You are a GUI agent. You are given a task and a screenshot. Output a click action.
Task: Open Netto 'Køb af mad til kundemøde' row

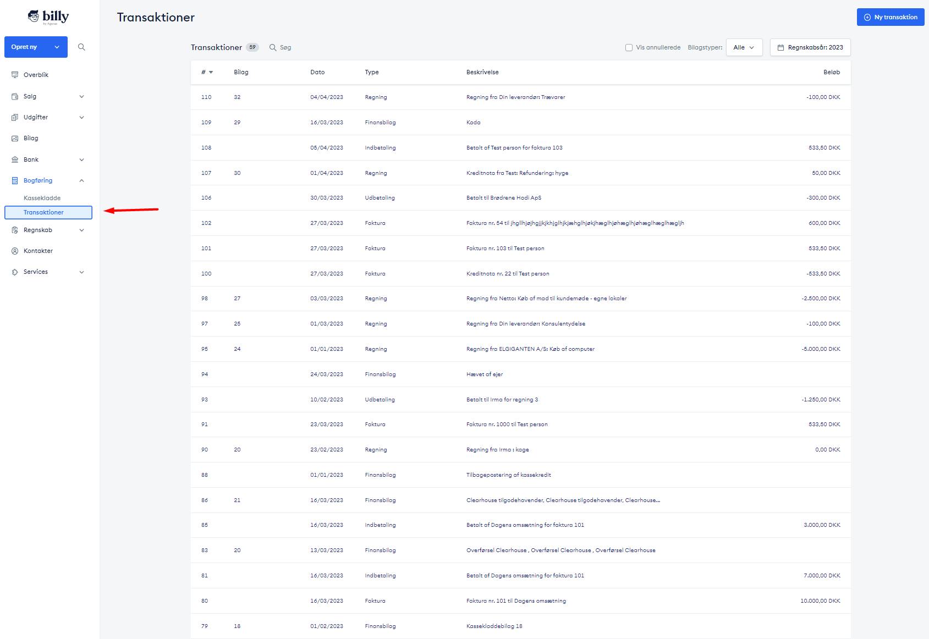[520, 299]
